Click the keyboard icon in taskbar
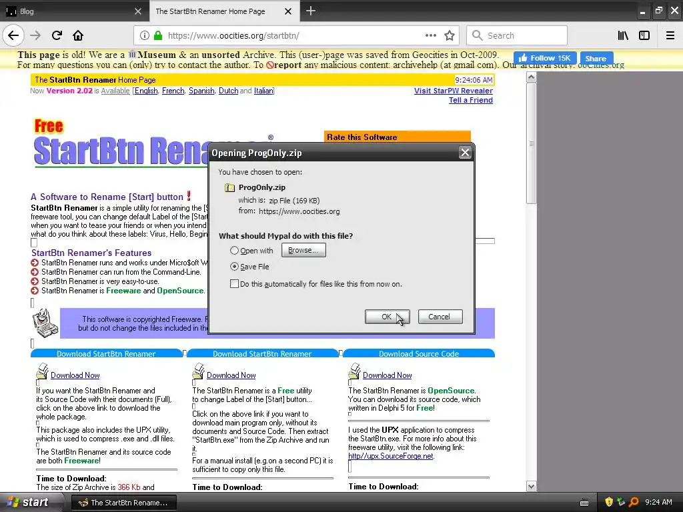The height and width of the screenshot is (512, 683). tap(584, 503)
